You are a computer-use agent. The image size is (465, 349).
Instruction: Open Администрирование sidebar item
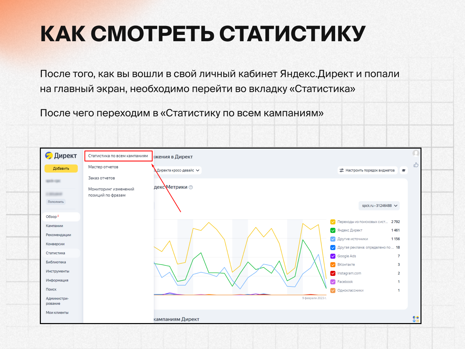click(x=57, y=301)
